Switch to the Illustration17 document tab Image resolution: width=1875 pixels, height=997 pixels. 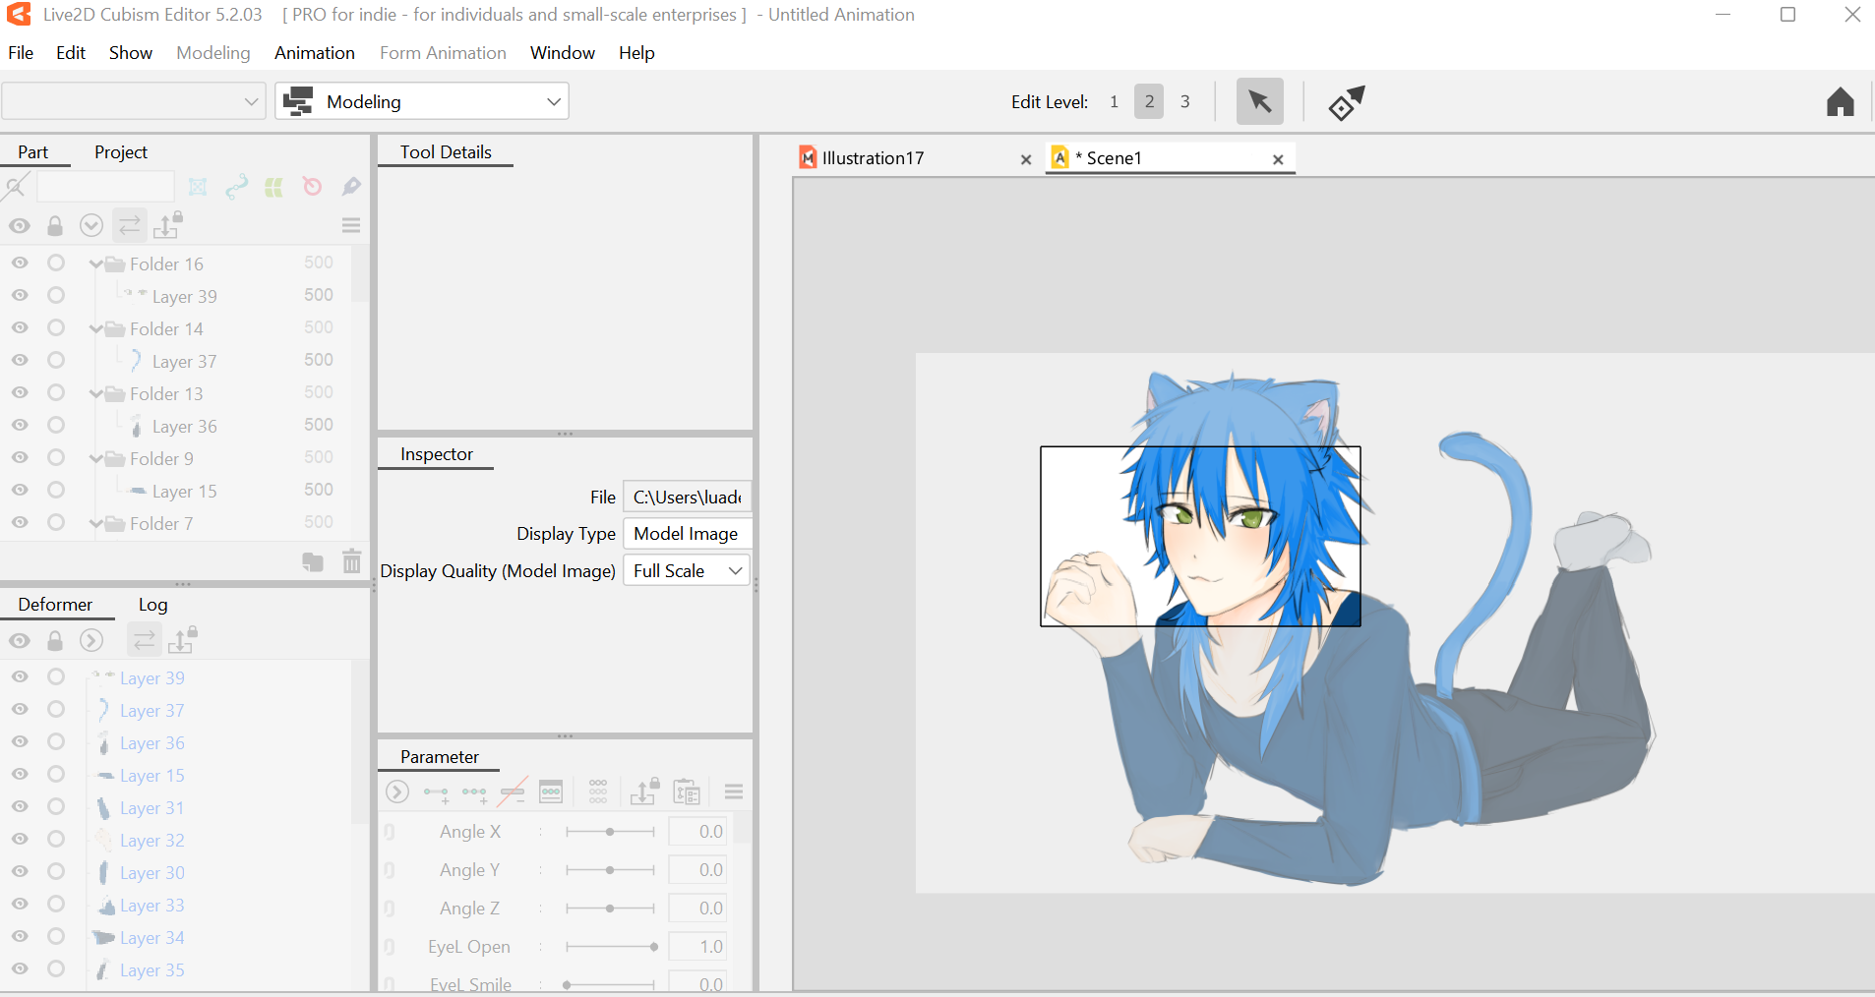[873, 158]
